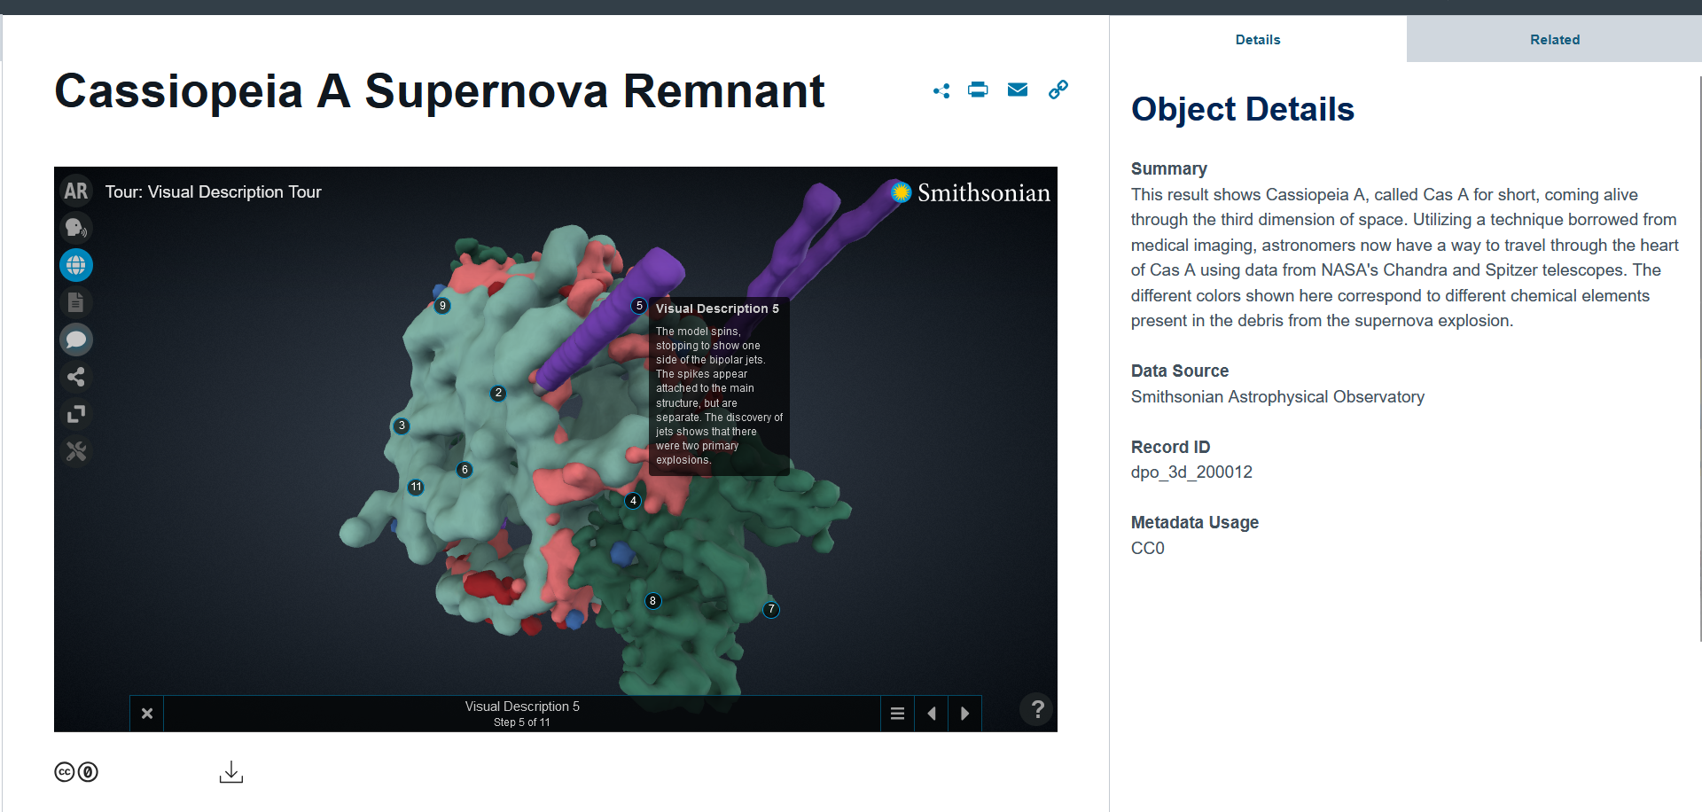The image size is (1702, 812).
Task: Advance to next tour step
Action: click(x=964, y=714)
